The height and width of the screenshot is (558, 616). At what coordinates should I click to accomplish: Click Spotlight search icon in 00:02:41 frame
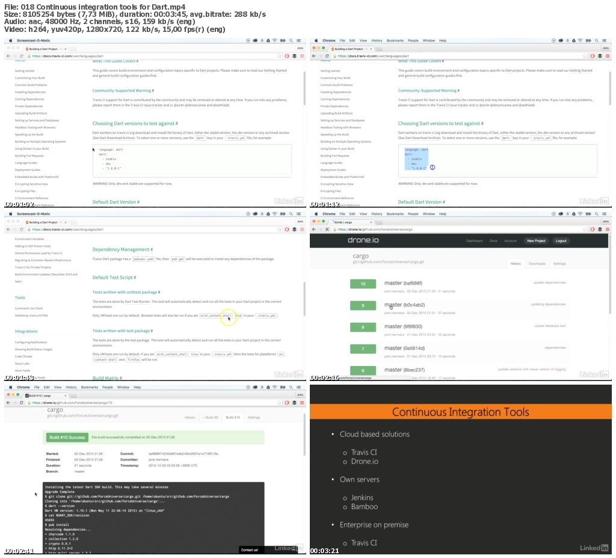291,387
